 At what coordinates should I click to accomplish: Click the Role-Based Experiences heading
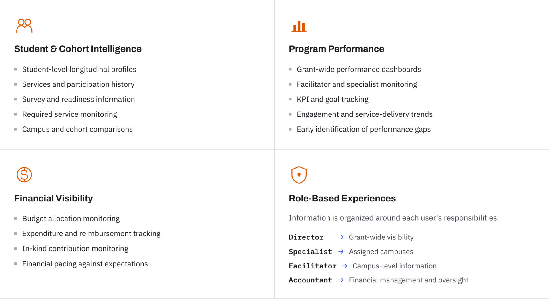tap(342, 198)
